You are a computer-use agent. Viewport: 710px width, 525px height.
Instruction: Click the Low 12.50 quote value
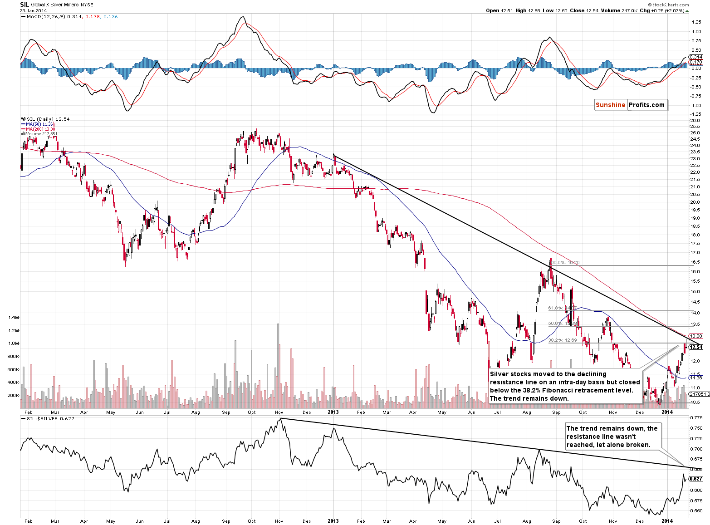(x=555, y=10)
